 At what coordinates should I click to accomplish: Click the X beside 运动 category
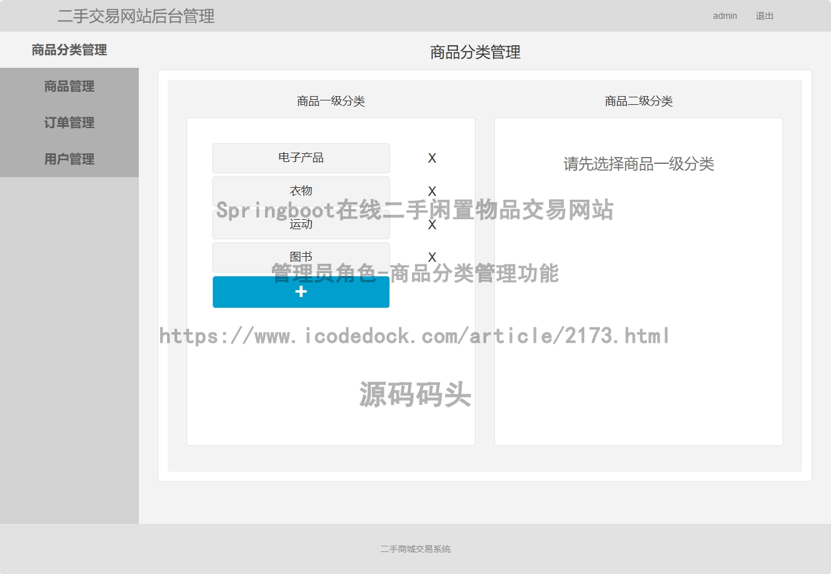coord(432,225)
